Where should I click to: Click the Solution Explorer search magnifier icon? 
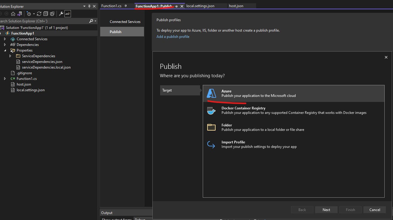[x=91, y=21]
